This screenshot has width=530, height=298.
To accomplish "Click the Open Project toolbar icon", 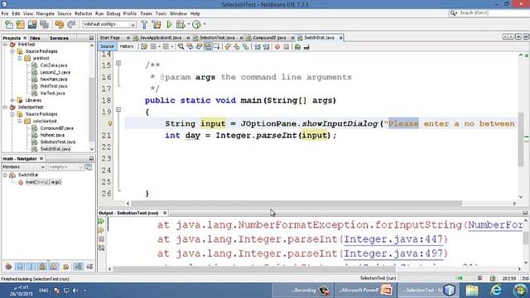I will pyautogui.click(x=32, y=24).
